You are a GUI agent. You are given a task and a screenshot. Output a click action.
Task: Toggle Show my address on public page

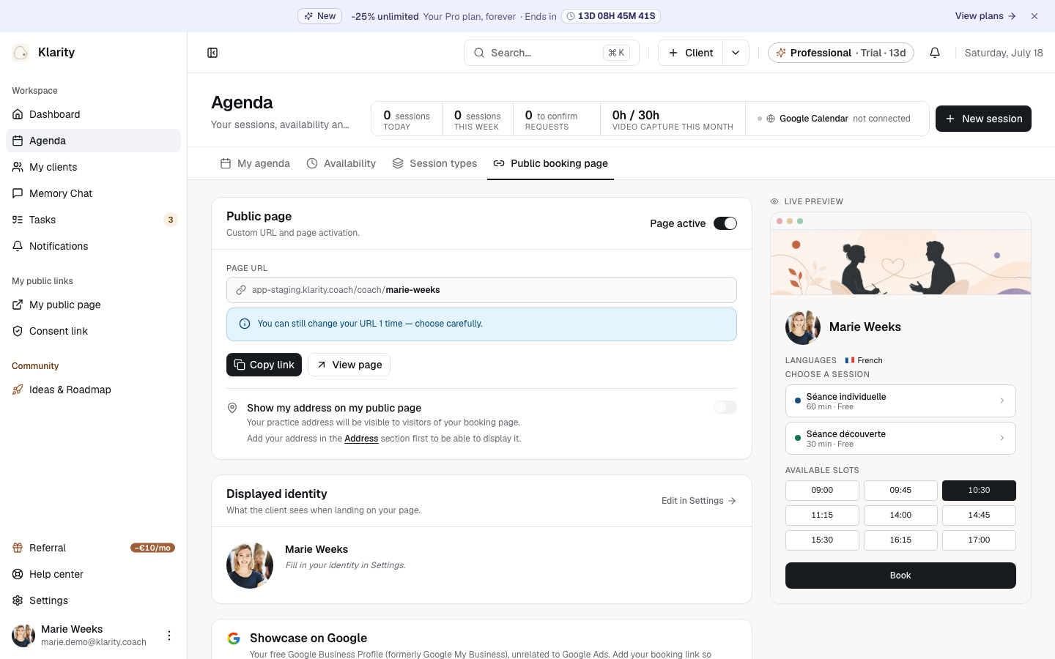click(725, 407)
